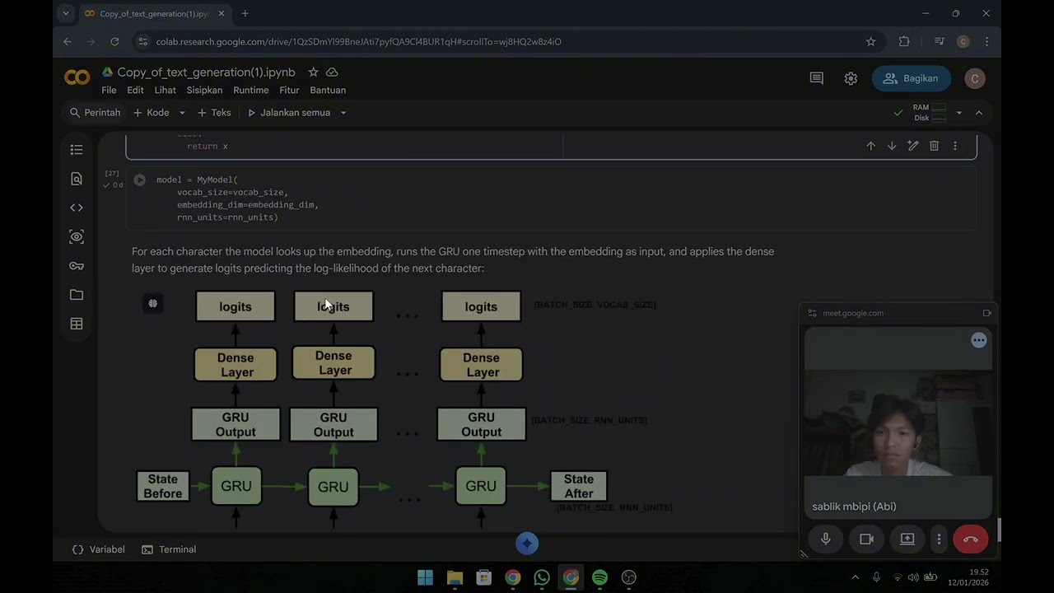Bookmark this page with the star icon
This screenshot has height=593, width=1054.
pos(870,41)
